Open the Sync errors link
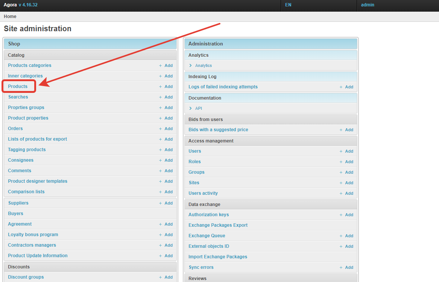This screenshot has width=439, height=282. (201, 267)
